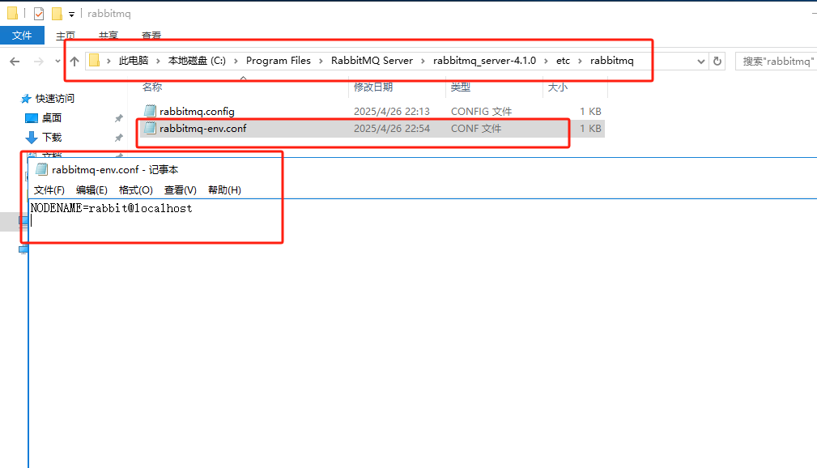The image size is (817, 468).
Task: Click date 2025/4/26 22:13 cell
Action: 392,112
